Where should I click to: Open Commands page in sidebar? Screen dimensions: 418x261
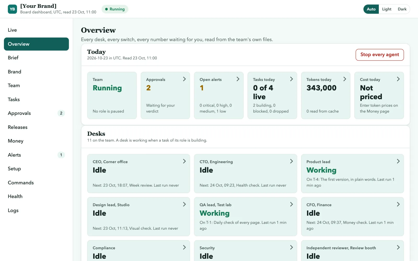36,183
